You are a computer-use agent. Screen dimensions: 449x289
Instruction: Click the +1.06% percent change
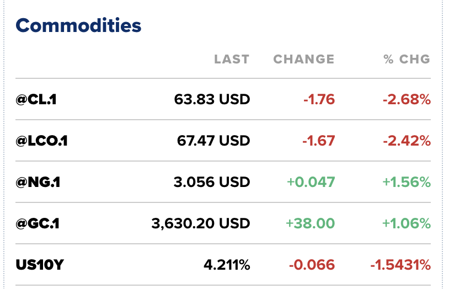(x=405, y=223)
